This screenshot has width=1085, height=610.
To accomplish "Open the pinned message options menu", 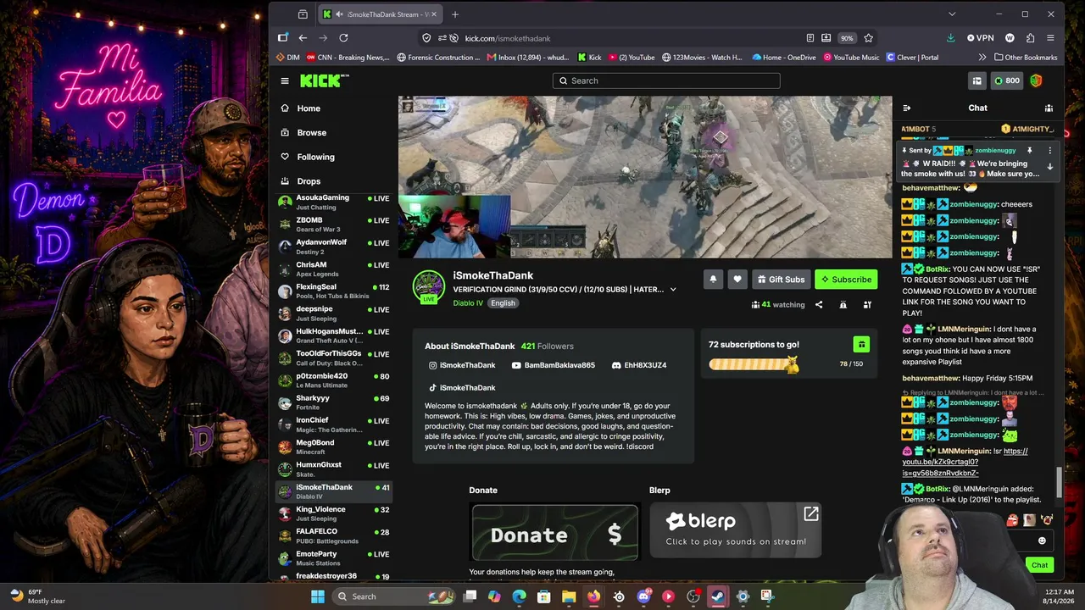I will point(1049,151).
